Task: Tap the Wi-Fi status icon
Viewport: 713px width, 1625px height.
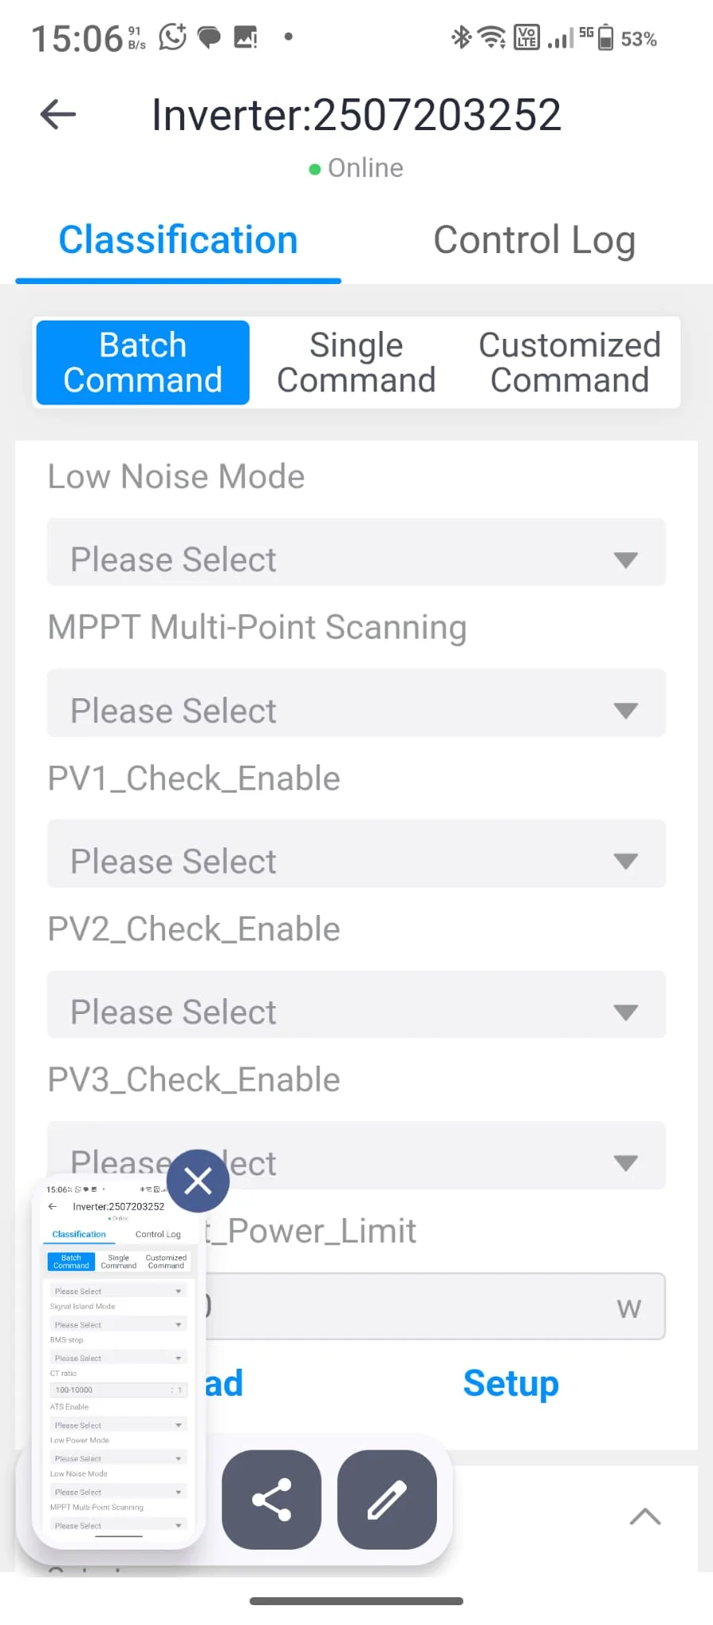Action: pyautogui.click(x=492, y=37)
